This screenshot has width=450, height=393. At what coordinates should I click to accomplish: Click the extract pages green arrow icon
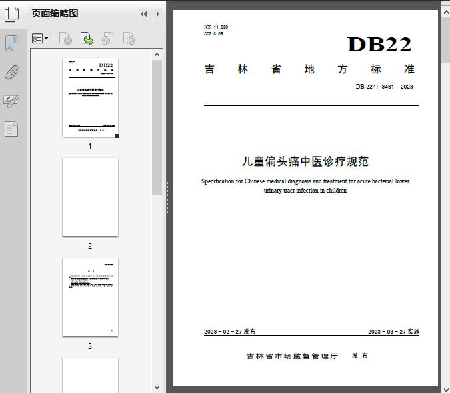(87, 39)
